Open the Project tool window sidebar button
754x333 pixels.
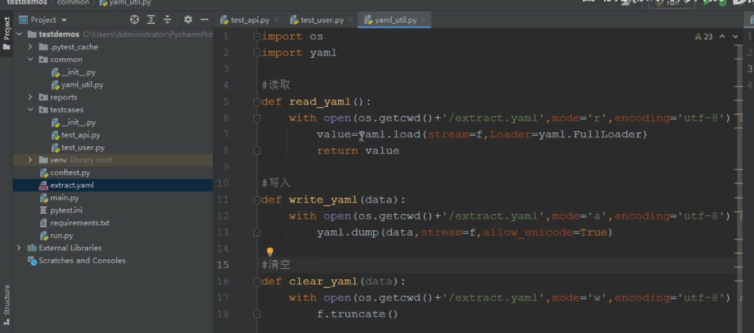[7, 34]
